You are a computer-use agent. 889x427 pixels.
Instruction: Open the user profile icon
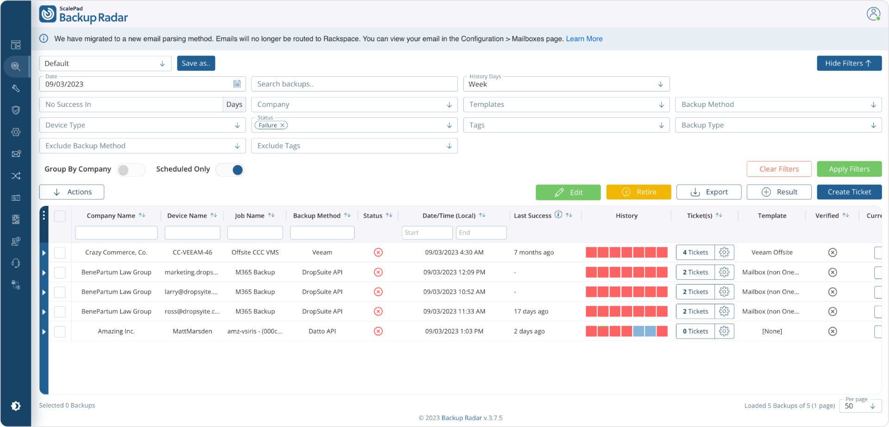[873, 14]
